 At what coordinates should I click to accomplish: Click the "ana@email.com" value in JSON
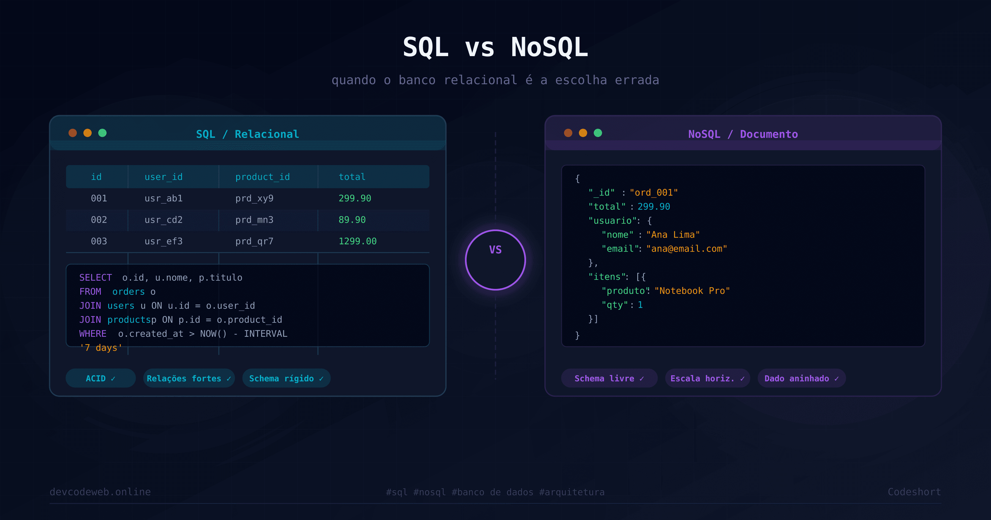(687, 249)
